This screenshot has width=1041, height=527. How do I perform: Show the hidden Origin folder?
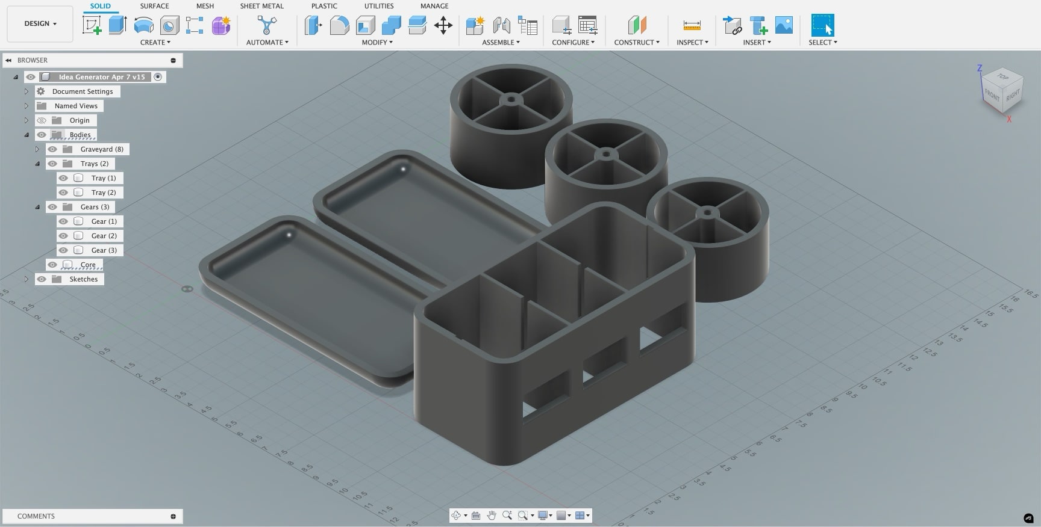point(42,120)
